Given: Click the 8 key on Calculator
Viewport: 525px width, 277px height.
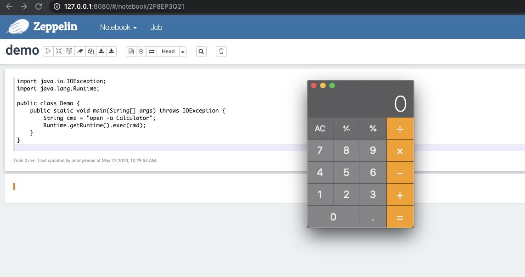Looking at the screenshot, I should (346, 150).
